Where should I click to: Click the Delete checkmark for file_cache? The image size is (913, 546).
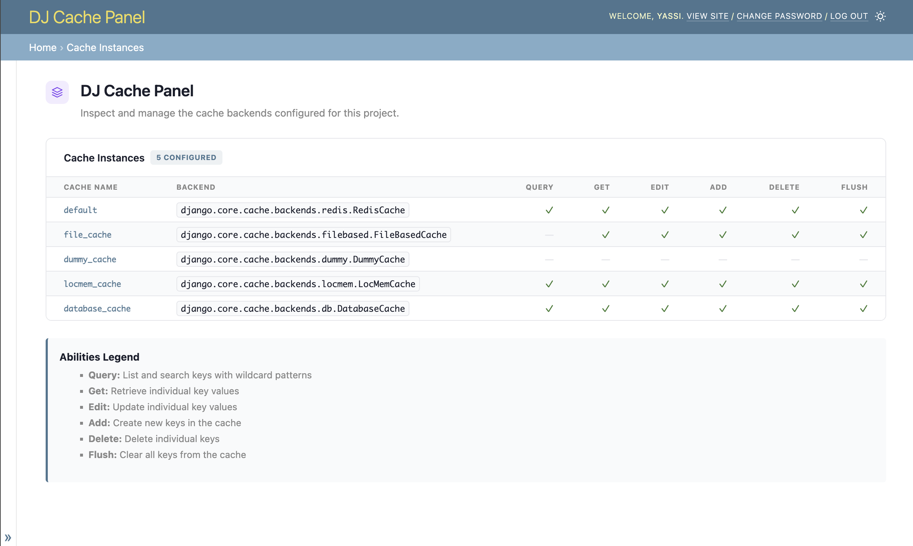(795, 235)
